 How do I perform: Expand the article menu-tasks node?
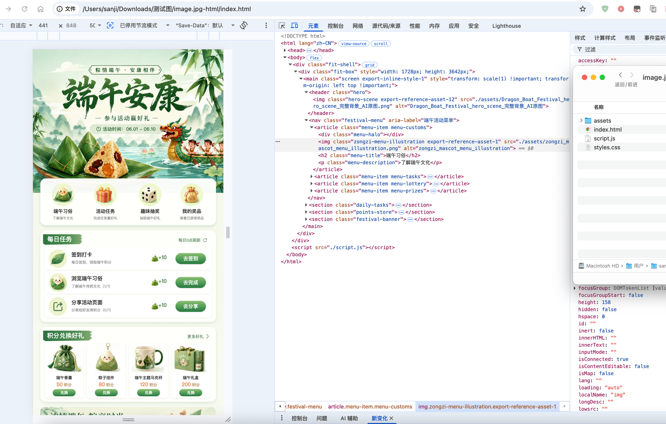coord(311,177)
